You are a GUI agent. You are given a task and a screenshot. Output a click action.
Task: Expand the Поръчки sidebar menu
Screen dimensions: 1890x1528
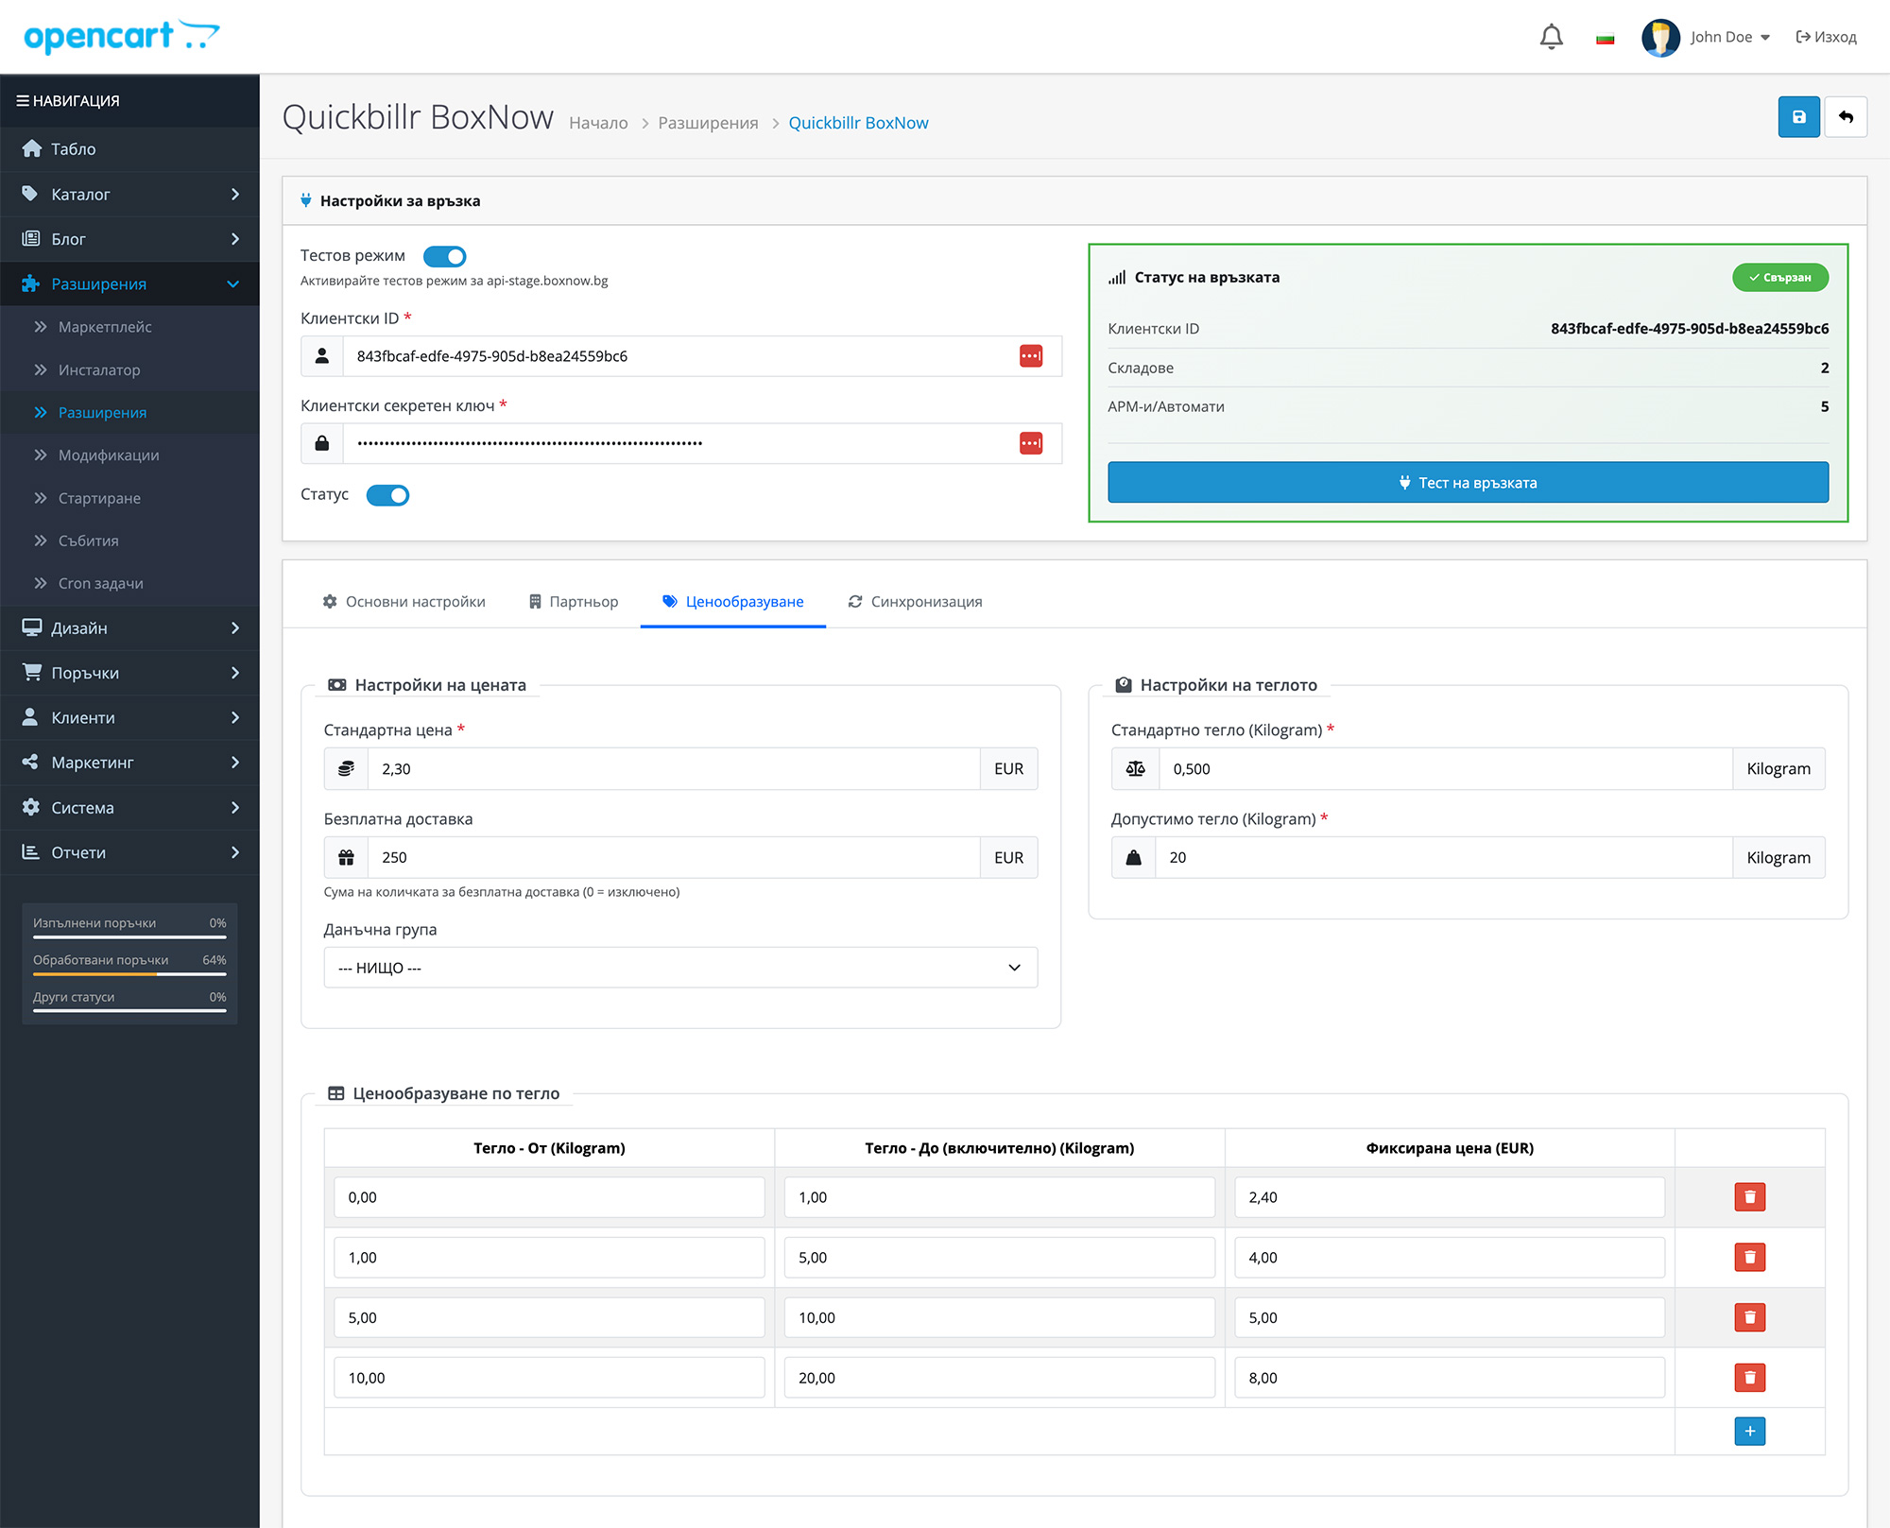pos(129,673)
